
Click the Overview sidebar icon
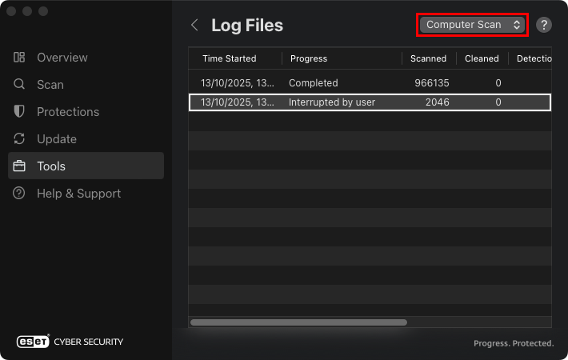pos(19,58)
